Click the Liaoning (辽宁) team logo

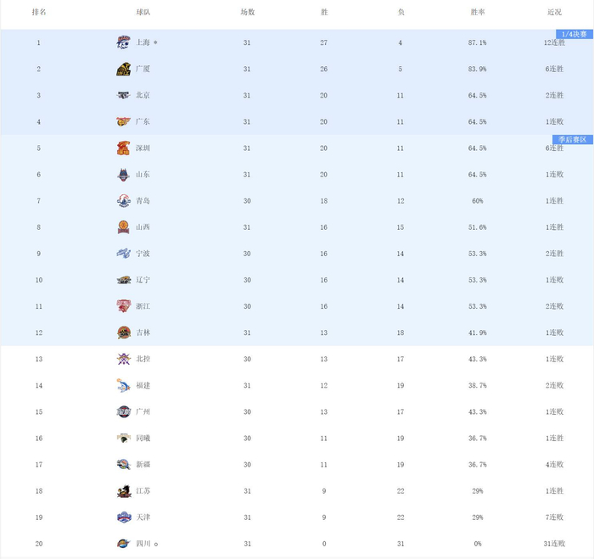[x=124, y=280]
